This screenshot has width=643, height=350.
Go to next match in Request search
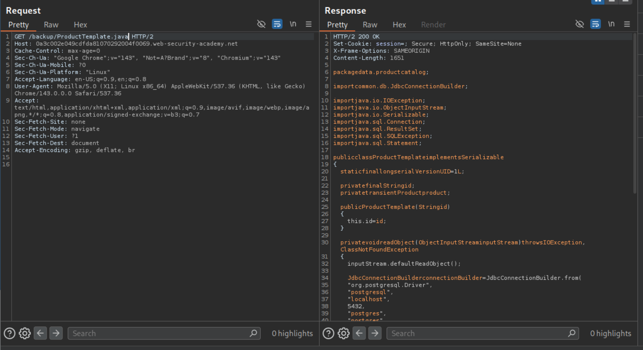(56, 333)
